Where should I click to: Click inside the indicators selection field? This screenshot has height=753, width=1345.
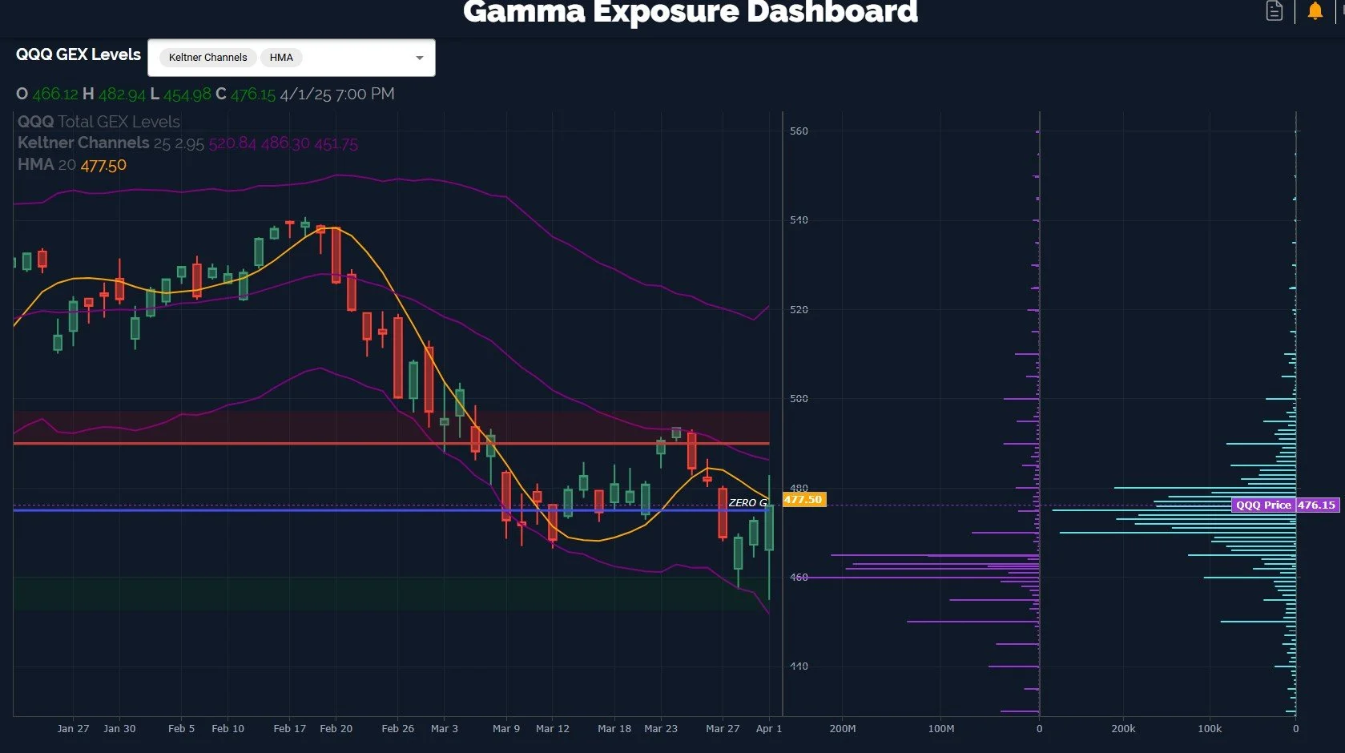(292, 58)
